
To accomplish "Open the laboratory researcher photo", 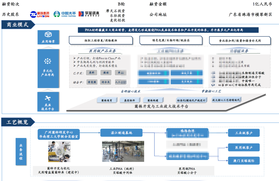I will (x=59, y=152).
